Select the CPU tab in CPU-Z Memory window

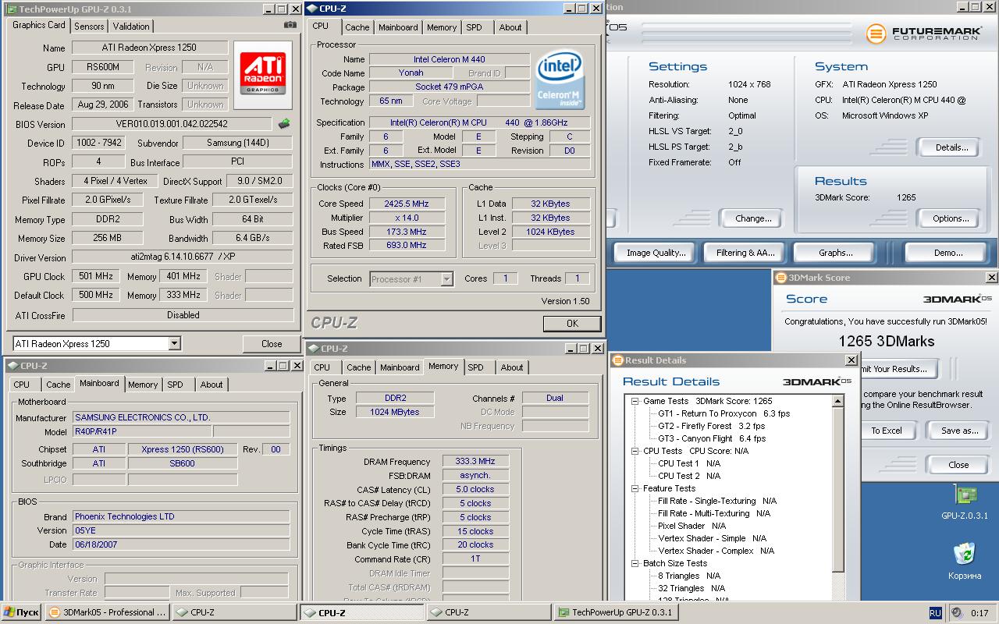(322, 367)
